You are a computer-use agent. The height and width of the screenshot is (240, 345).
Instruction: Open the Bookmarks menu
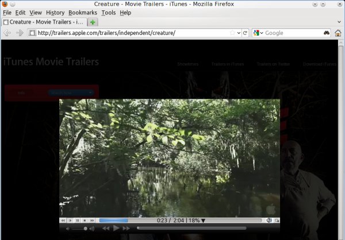(83, 13)
